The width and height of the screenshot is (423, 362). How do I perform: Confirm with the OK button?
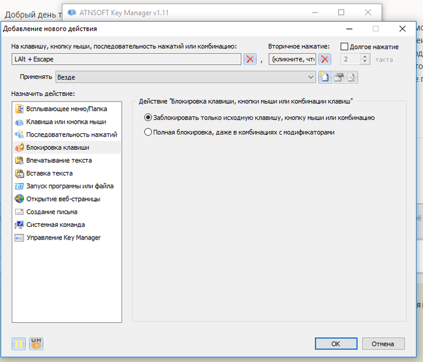[336, 344]
